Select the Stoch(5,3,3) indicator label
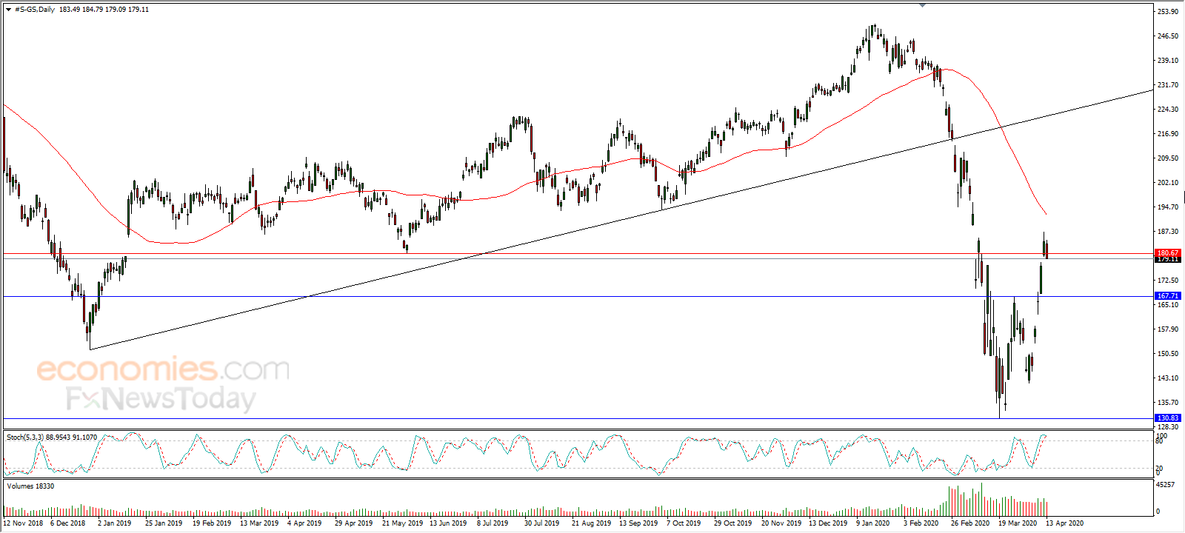Viewport: 1185px width, 533px height. (25, 438)
